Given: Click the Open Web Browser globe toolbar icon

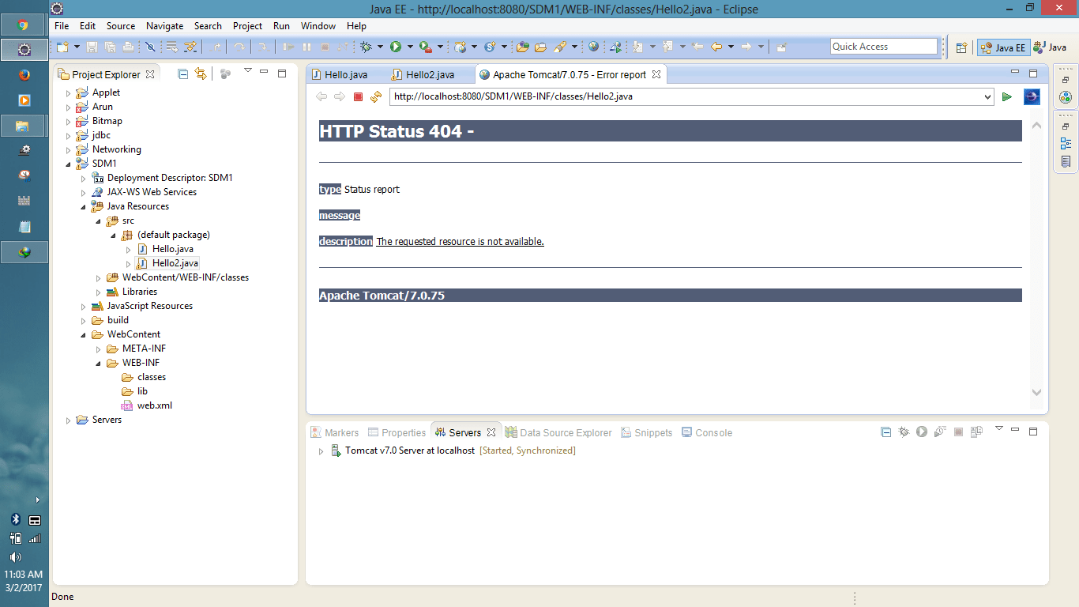Looking at the screenshot, I should [593, 47].
